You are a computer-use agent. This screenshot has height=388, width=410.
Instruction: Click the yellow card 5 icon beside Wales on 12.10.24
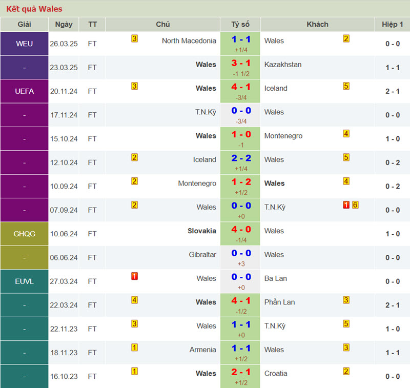point(346,158)
